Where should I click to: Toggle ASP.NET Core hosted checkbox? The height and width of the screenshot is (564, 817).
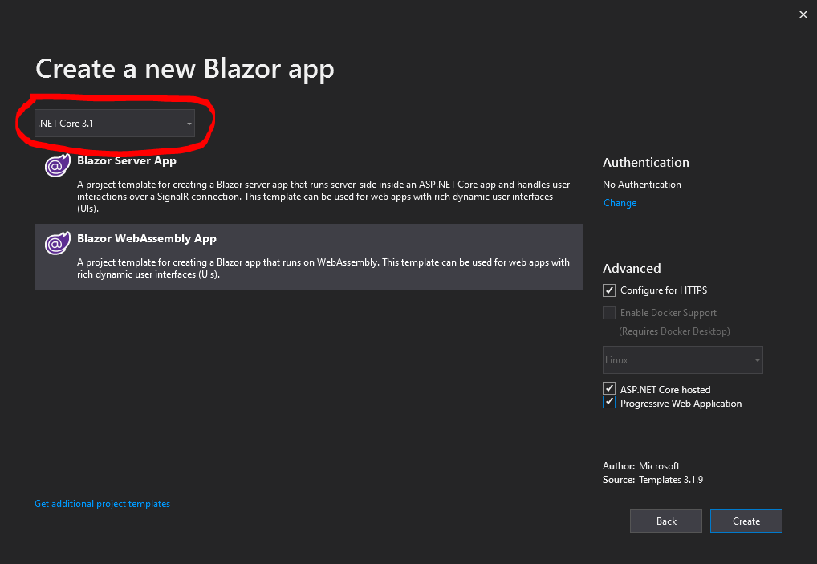click(x=609, y=388)
